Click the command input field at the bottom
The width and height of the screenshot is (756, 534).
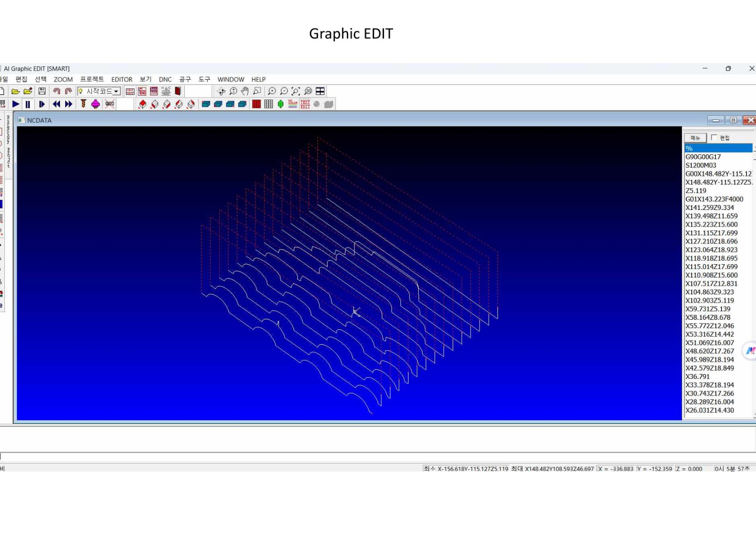coord(378,456)
